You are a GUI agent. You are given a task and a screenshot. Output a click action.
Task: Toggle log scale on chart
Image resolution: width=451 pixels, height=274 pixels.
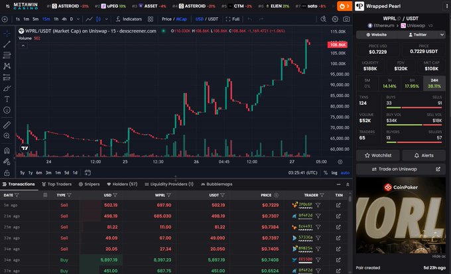(x=334, y=172)
